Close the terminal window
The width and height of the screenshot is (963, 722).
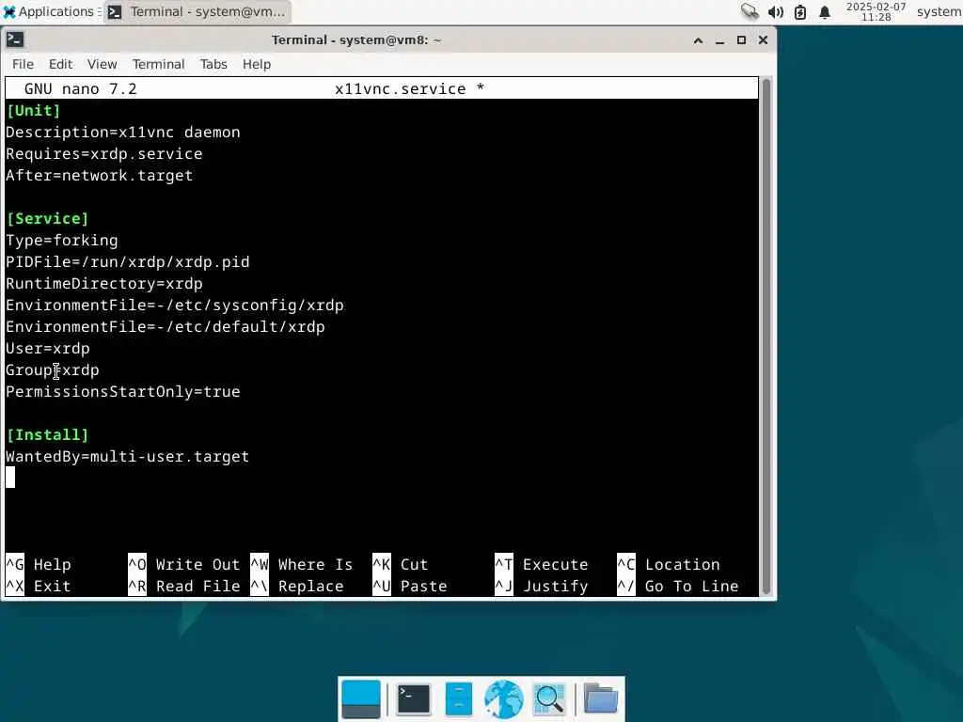(763, 40)
